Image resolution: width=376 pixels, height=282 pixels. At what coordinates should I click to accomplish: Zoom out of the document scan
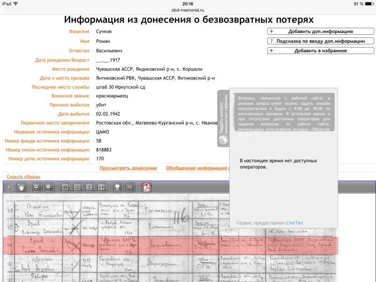click(48, 187)
